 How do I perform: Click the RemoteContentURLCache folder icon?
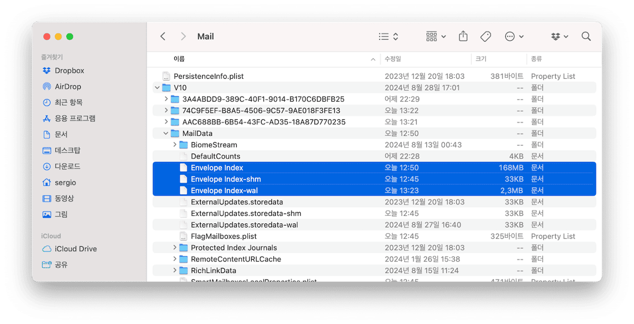183,259
